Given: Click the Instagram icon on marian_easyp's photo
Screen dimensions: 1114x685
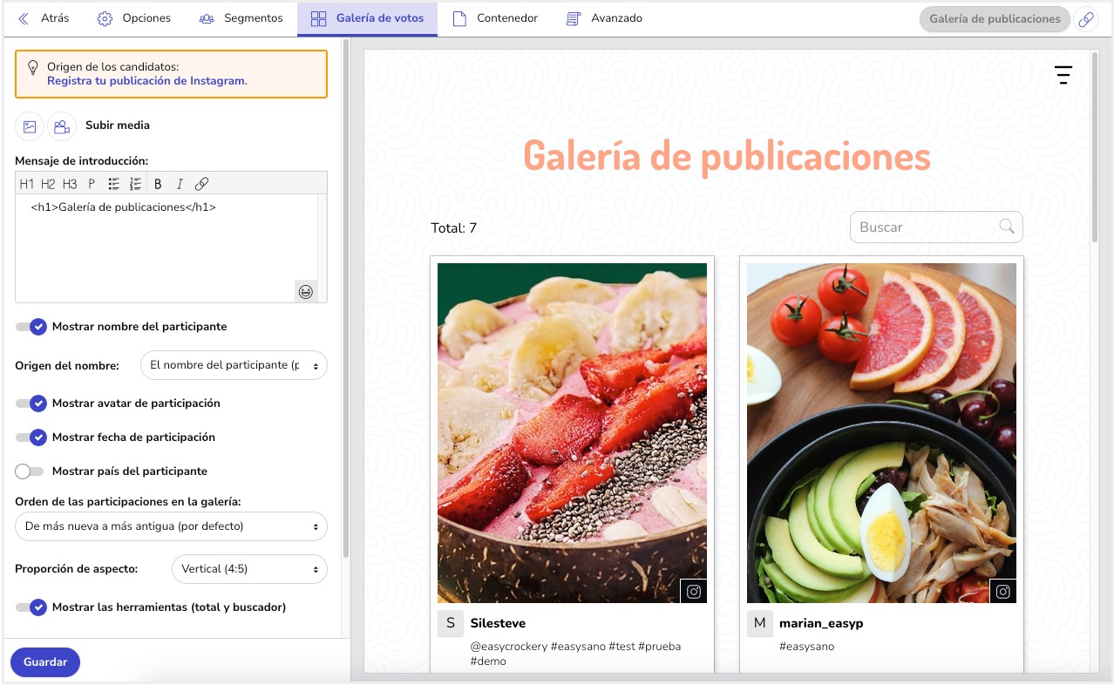Looking at the screenshot, I should [1003, 592].
